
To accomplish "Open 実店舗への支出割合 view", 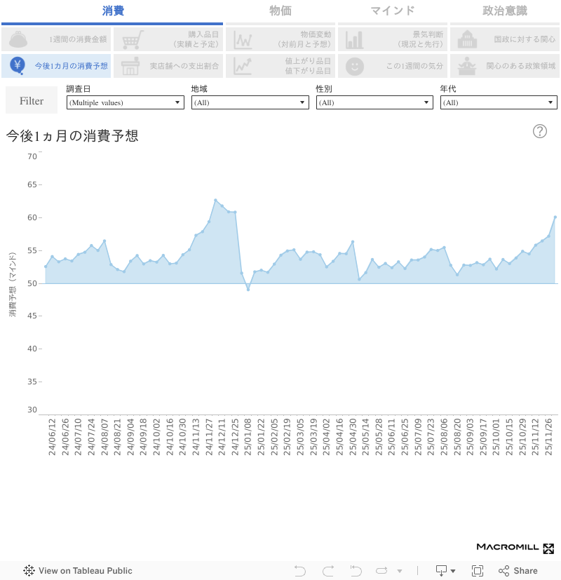I will pyautogui.click(x=168, y=66).
